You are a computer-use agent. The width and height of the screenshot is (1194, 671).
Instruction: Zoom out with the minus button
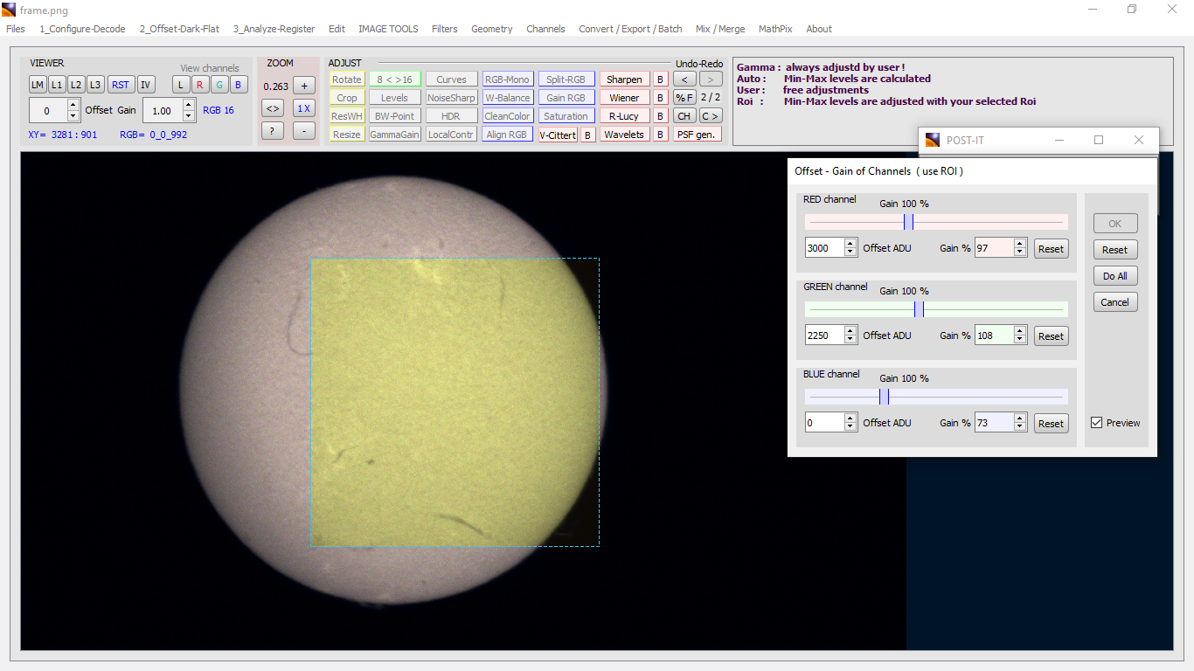click(304, 131)
